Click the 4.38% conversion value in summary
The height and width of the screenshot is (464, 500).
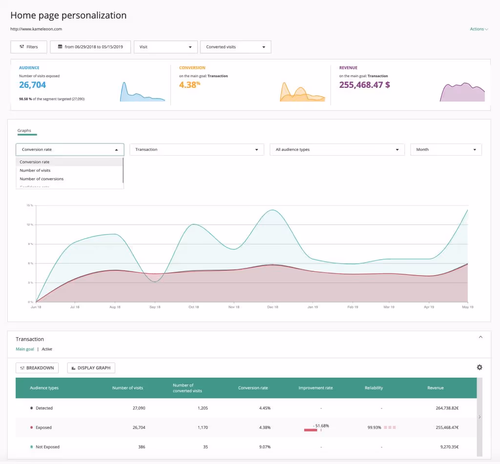pyautogui.click(x=189, y=85)
